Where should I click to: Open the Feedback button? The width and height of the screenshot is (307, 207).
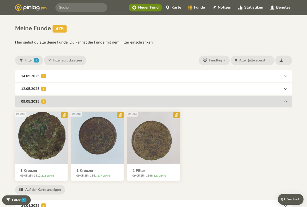point(290,199)
